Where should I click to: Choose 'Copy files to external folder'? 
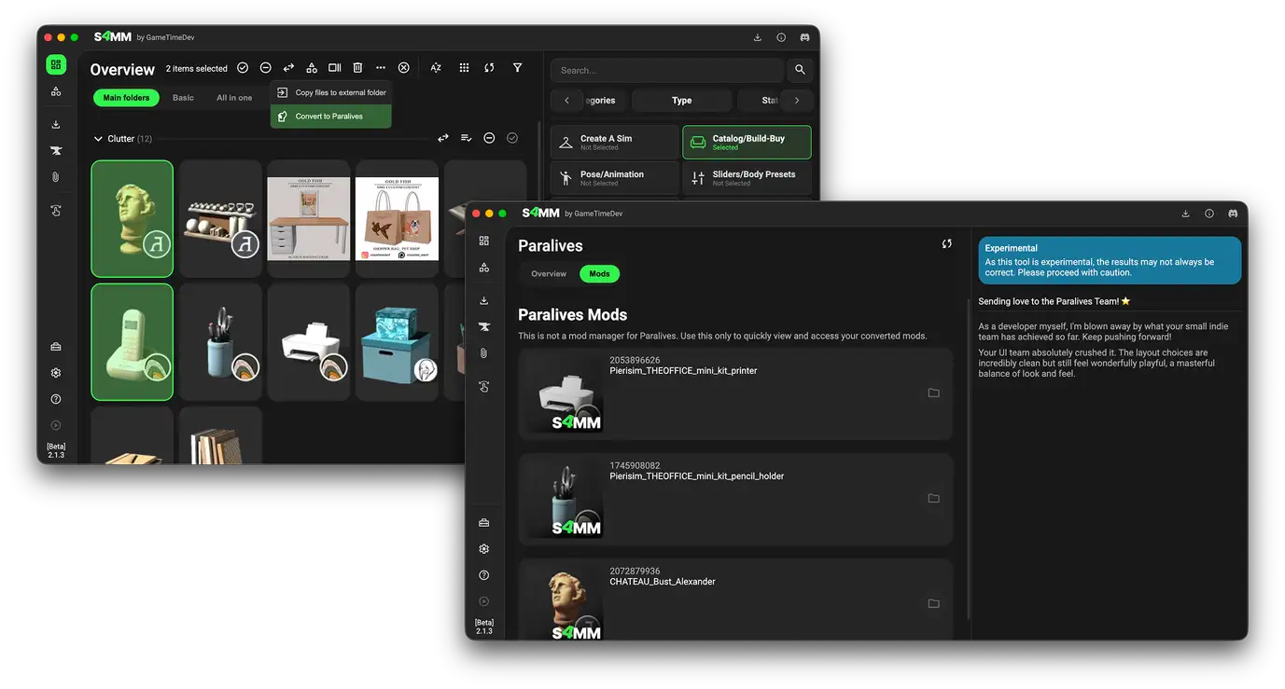click(331, 93)
